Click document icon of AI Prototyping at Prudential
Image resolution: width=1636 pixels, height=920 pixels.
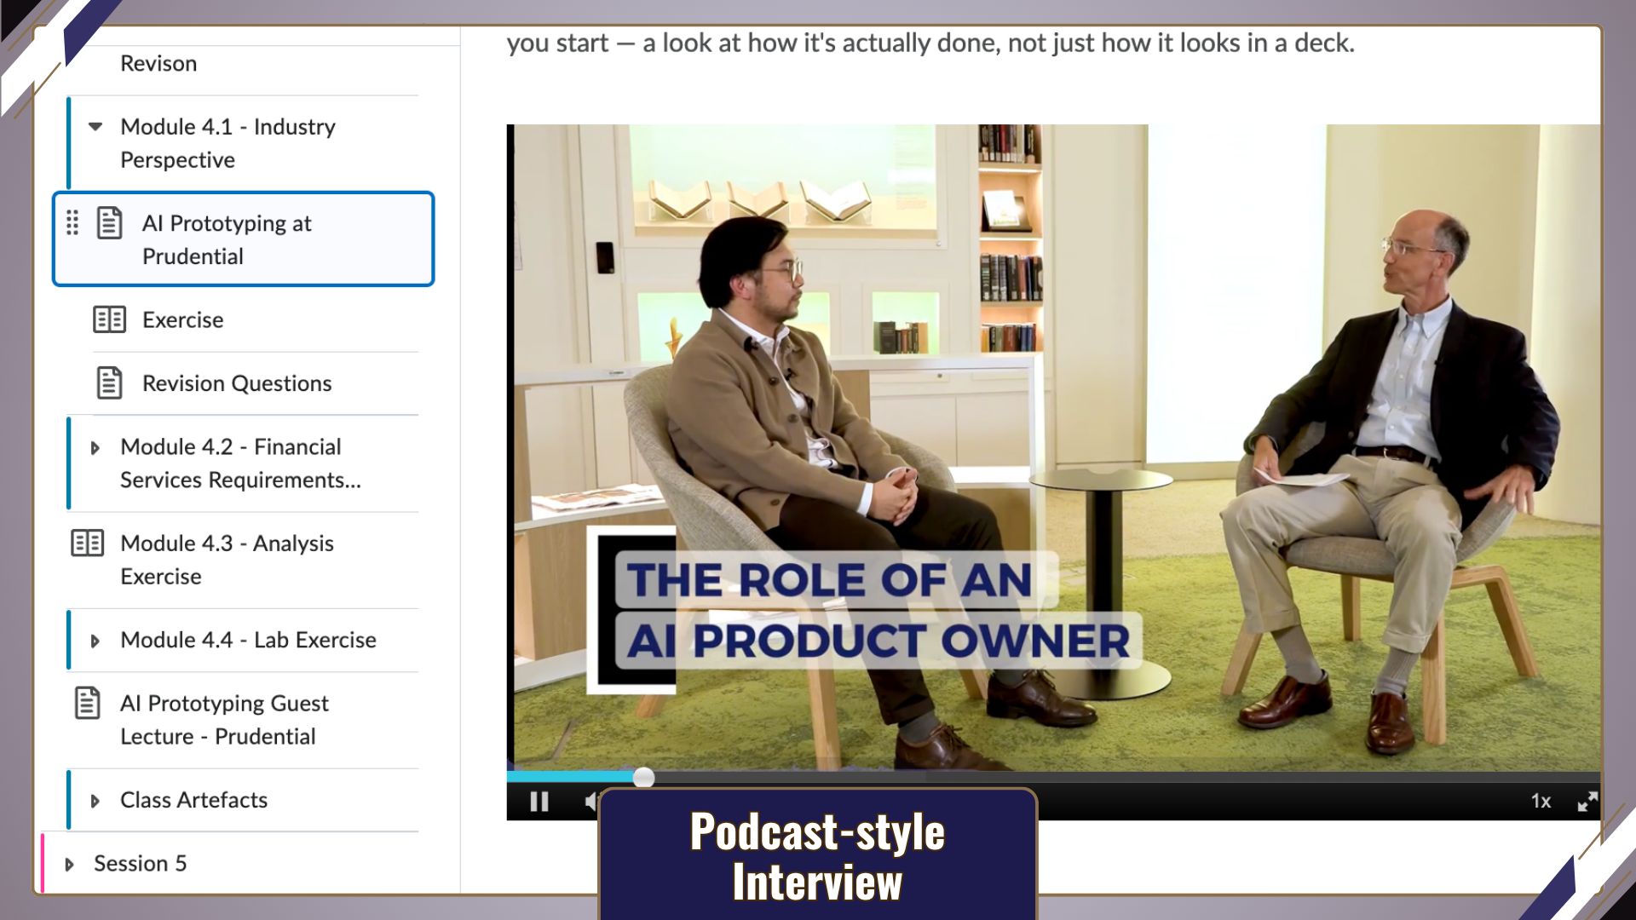point(109,223)
